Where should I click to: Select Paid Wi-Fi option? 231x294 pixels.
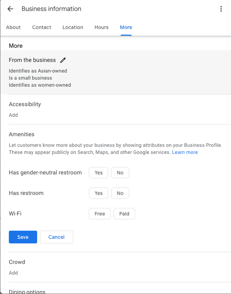[124, 214]
